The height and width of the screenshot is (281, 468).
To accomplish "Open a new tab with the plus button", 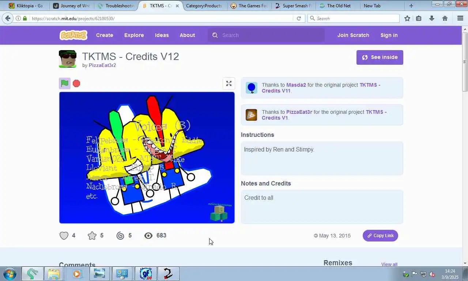I will (x=411, y=6).
